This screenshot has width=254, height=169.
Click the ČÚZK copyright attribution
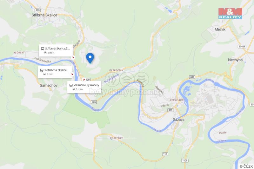[246, 166]
